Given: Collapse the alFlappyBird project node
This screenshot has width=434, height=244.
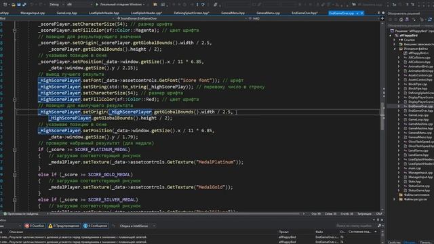Looking at the screenshot, I should (x=391, y=35).
